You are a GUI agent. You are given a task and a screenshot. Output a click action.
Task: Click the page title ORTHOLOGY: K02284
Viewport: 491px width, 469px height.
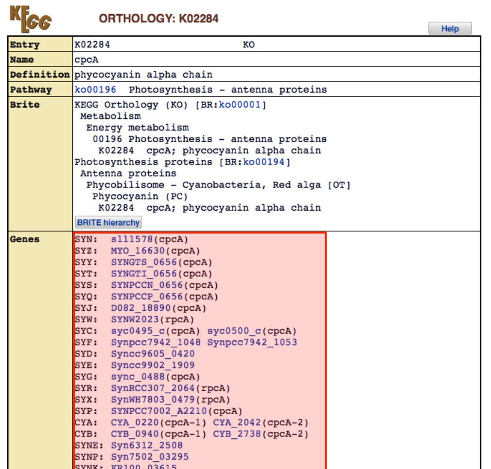(x=159, y=18)
